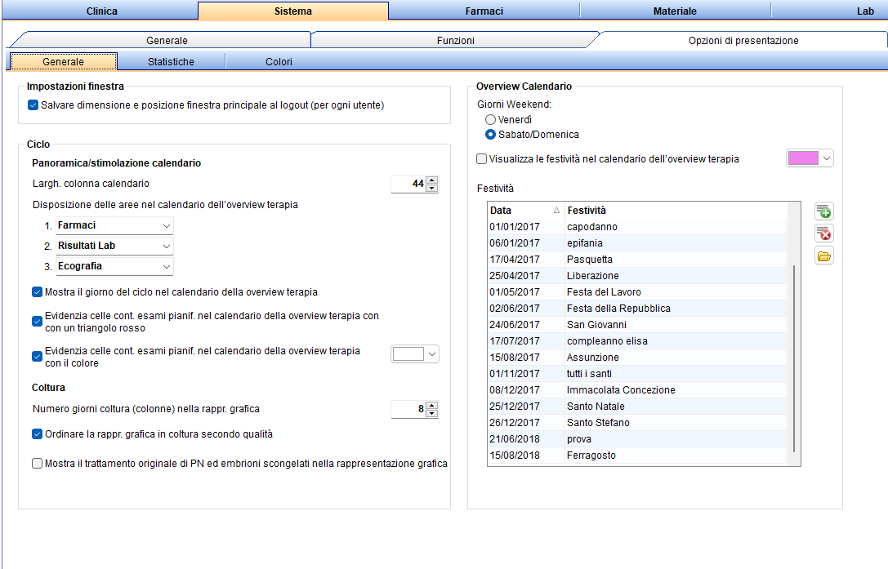Switch to the Sistema tab

point(292,11)
